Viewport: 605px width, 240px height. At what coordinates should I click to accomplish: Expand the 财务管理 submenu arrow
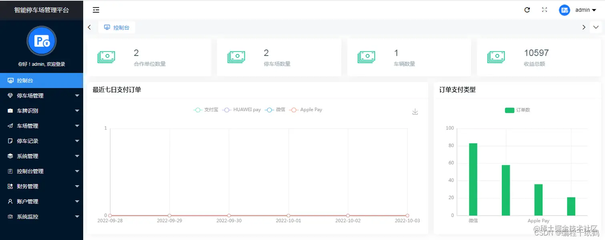click(x=77, y=186)
